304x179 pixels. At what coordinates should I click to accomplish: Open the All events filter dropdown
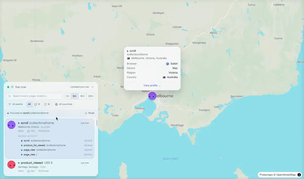[15, 104]
